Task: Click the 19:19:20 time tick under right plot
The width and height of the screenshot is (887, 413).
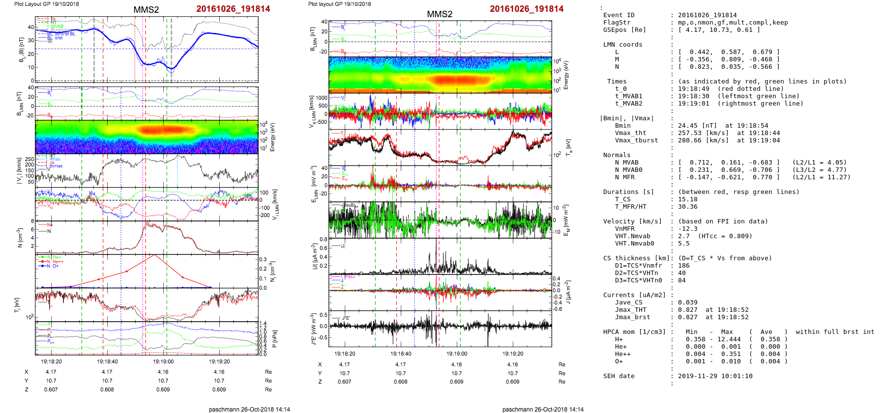Action: 513,354
